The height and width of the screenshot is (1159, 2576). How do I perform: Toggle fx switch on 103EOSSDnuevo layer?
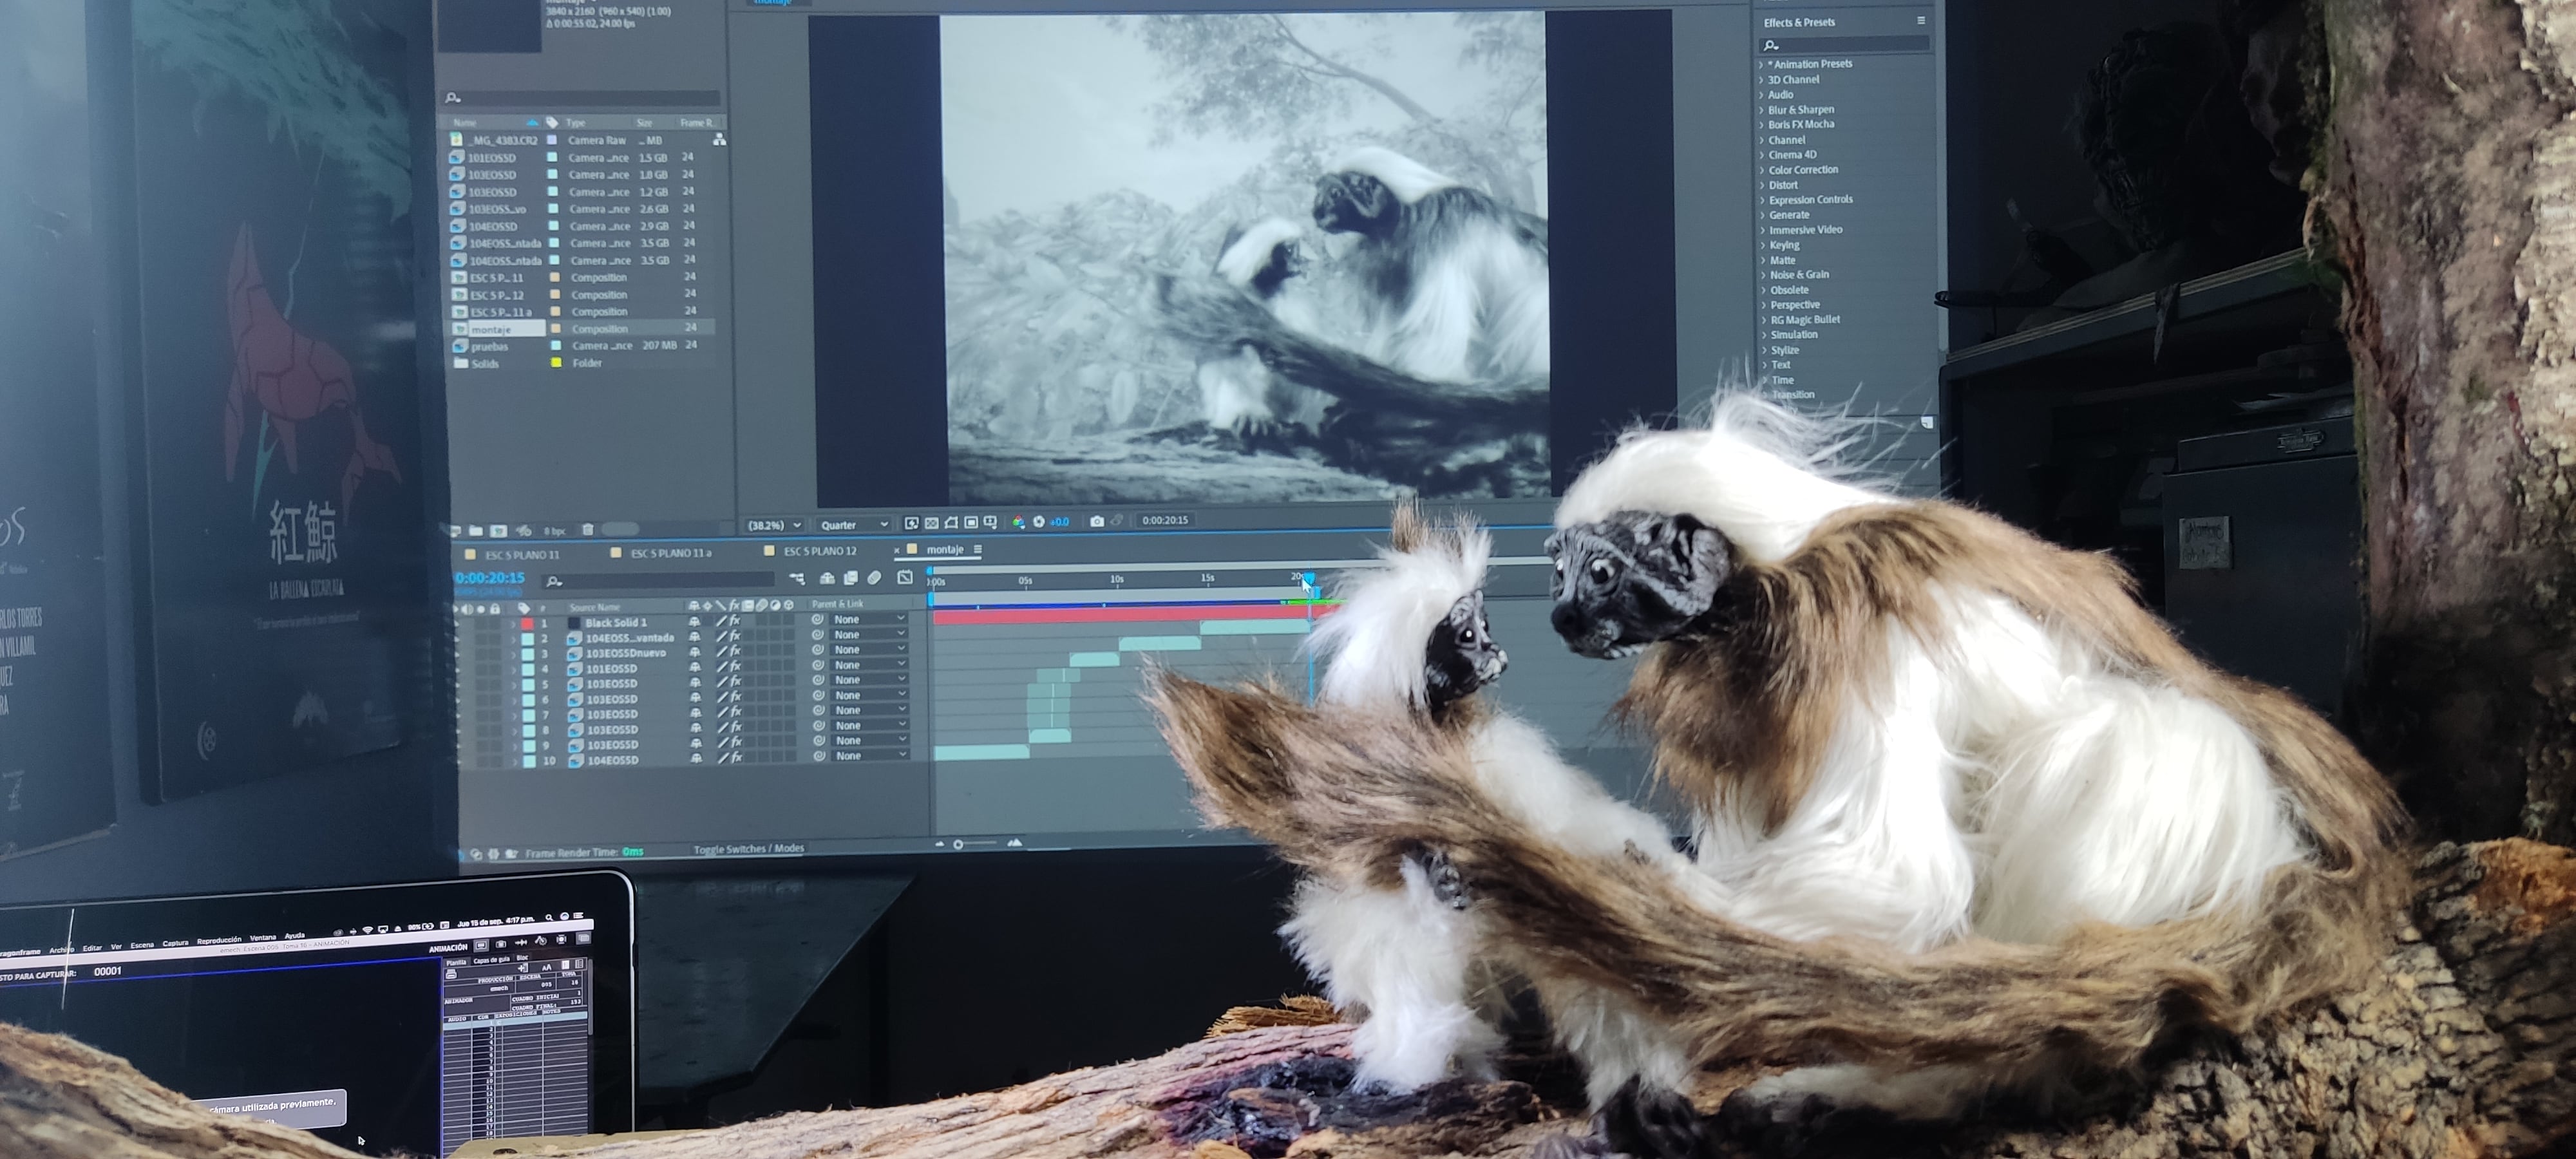pyautogui.click(x=735, y=652)
